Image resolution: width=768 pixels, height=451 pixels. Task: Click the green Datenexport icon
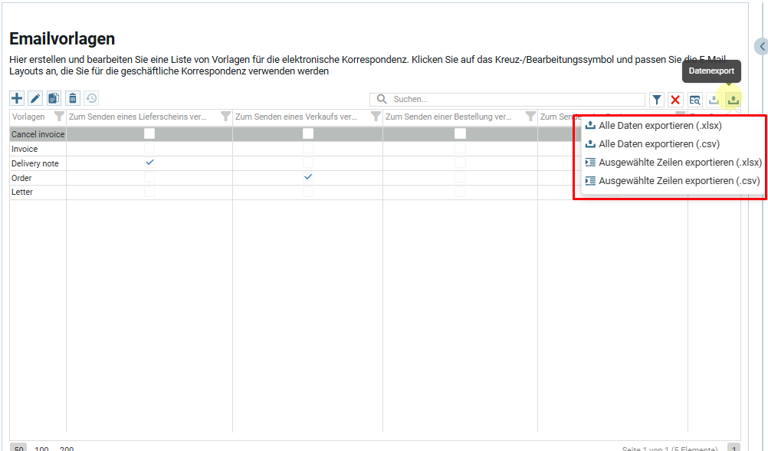tap(734, 100)
